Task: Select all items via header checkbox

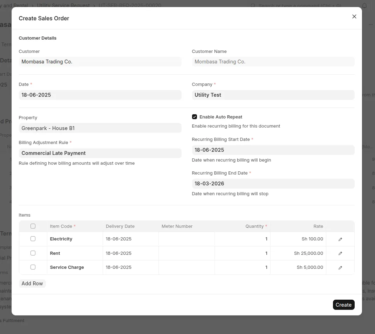Action: pyautogui.click(x=33, y=226)
